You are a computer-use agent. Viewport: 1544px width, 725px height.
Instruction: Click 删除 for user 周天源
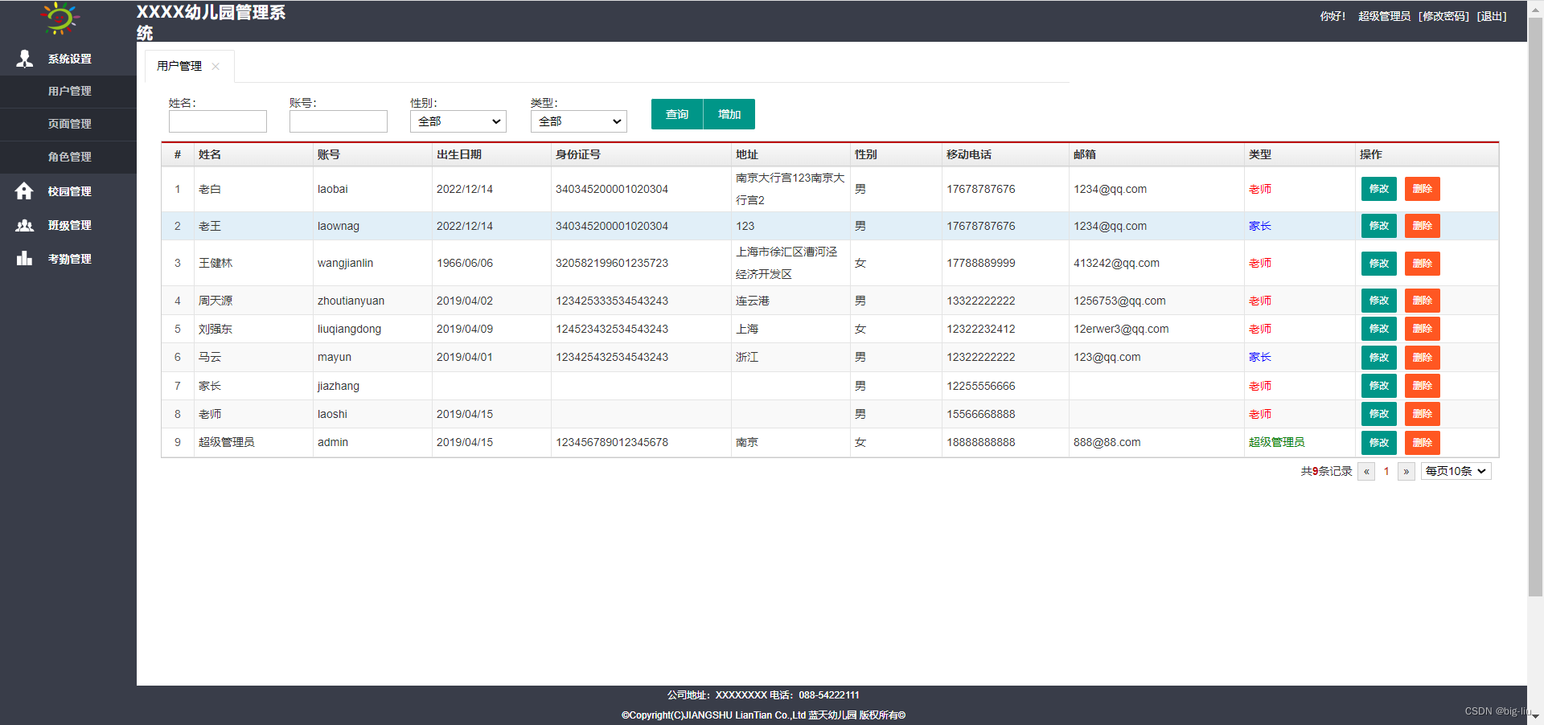click(x=1423, y=301)
